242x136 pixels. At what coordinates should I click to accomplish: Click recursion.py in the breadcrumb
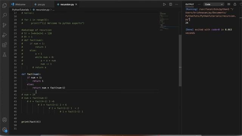click(x=43, y=10)
